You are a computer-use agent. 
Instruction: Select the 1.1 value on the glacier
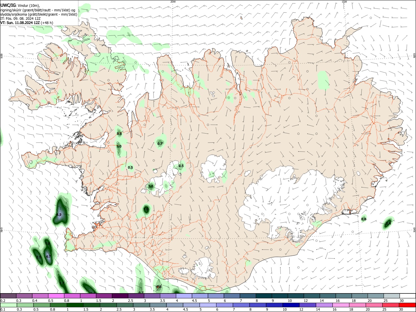click(150, 187)
